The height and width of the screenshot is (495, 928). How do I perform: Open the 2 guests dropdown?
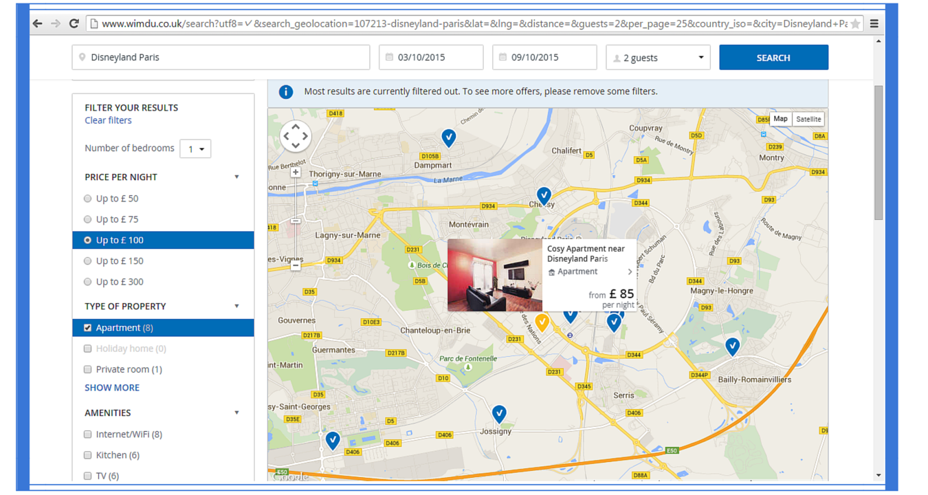[x=658, y=58]
